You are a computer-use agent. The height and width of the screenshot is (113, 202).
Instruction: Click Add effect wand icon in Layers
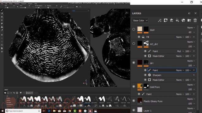(160, 20)
